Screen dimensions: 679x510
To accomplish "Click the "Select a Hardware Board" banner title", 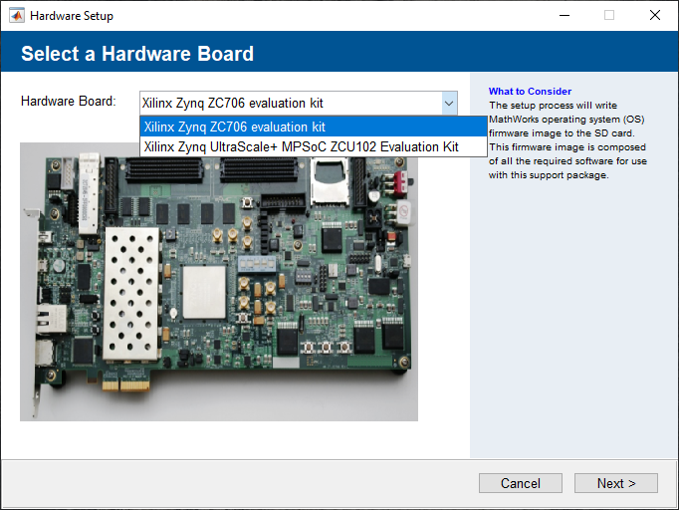I will [137, 54].
